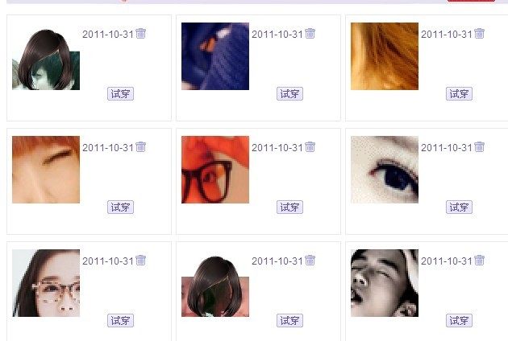Open the woman with patterned glasses thumbnail

tap(46, 283)
